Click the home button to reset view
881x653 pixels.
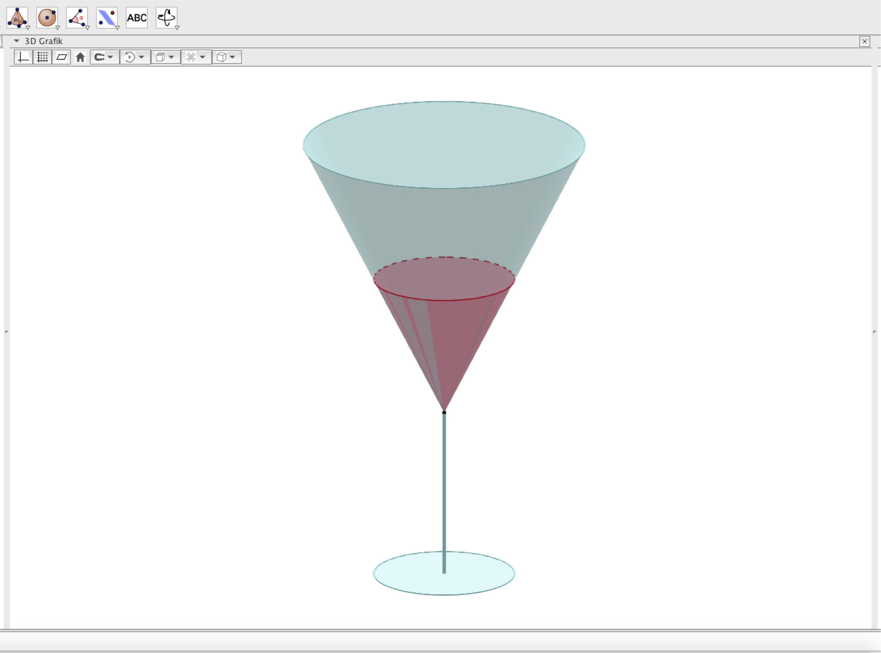tap(80, 57)
